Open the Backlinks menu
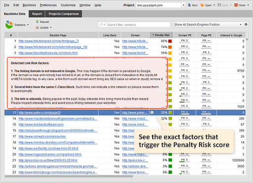Image resolution: width=253 pixels, height=183 pixels. [x=29, y=5]
